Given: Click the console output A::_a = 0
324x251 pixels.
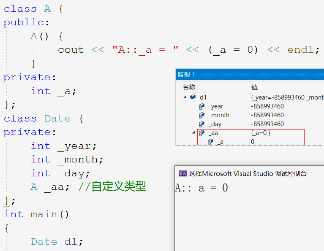Looking at the screenshot, I should (x=201, y=188).
